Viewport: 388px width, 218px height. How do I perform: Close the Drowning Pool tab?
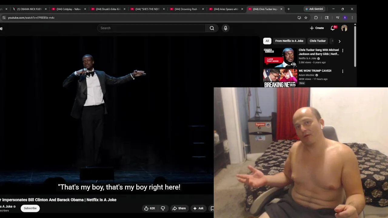pyautogui.click(x=203, y=9)
